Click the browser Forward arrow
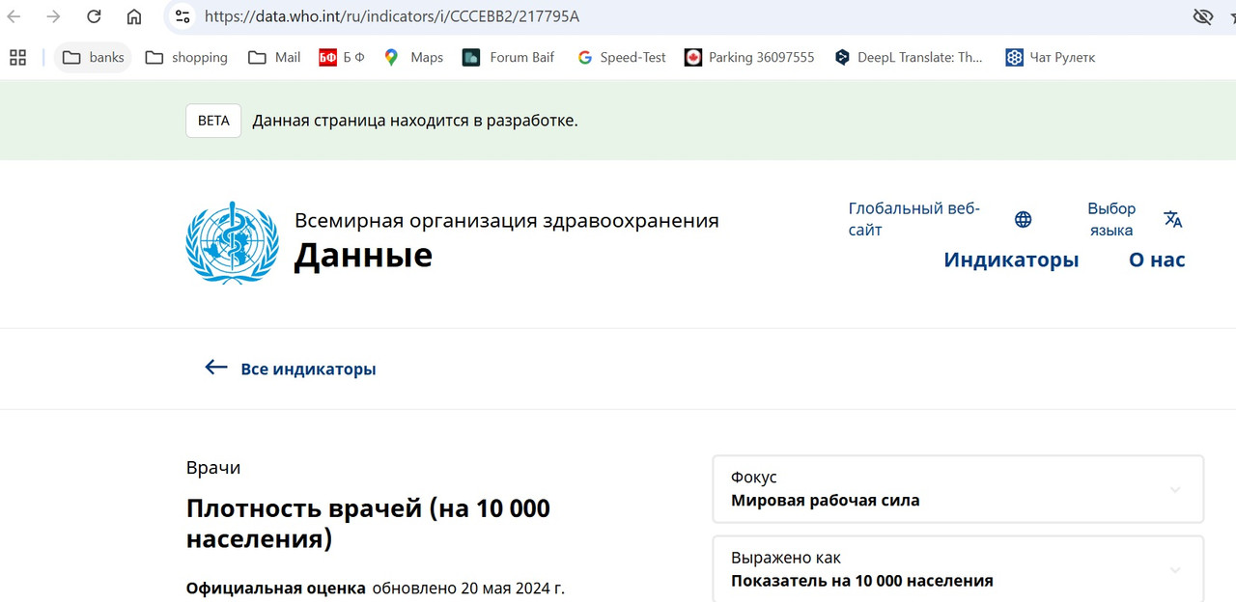The image size is (1236, 602). [x=54, y=16]
